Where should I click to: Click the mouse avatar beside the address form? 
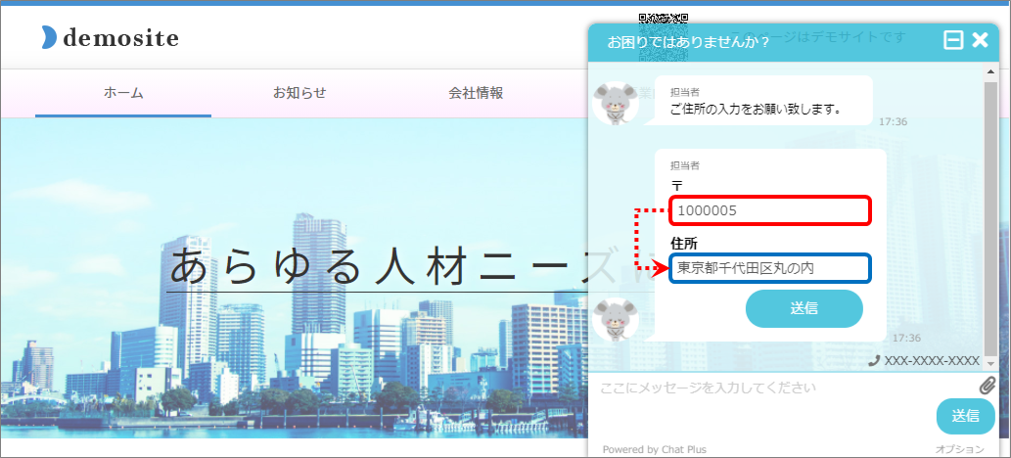[616, 319]
